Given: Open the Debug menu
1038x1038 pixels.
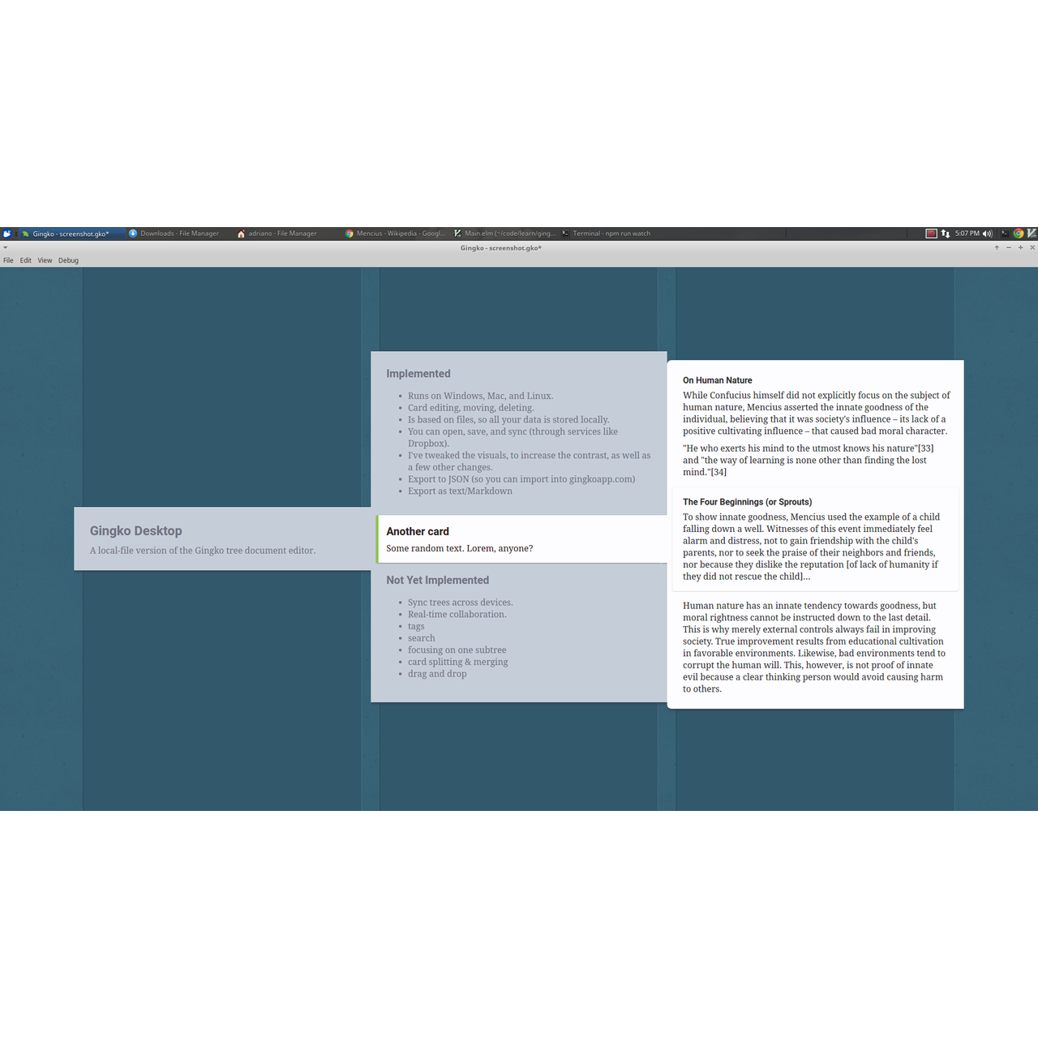Looking at the screenshot, I should click(x=68, y=260).
